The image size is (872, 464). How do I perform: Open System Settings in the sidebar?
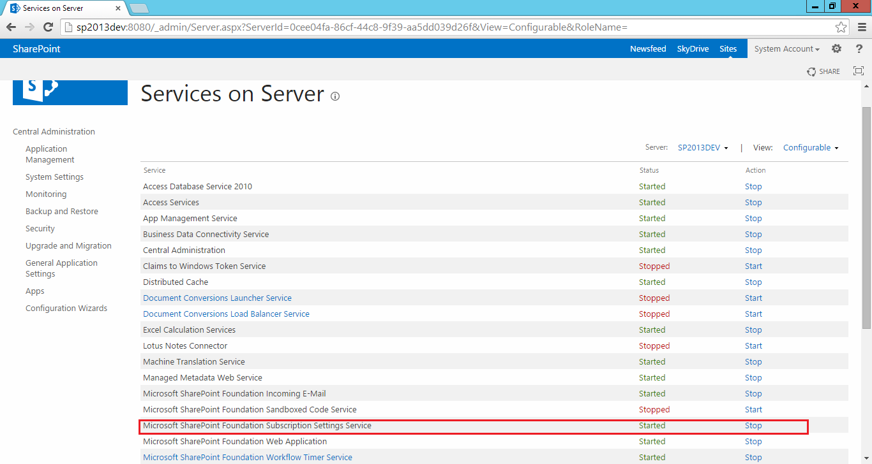[54, 177]
